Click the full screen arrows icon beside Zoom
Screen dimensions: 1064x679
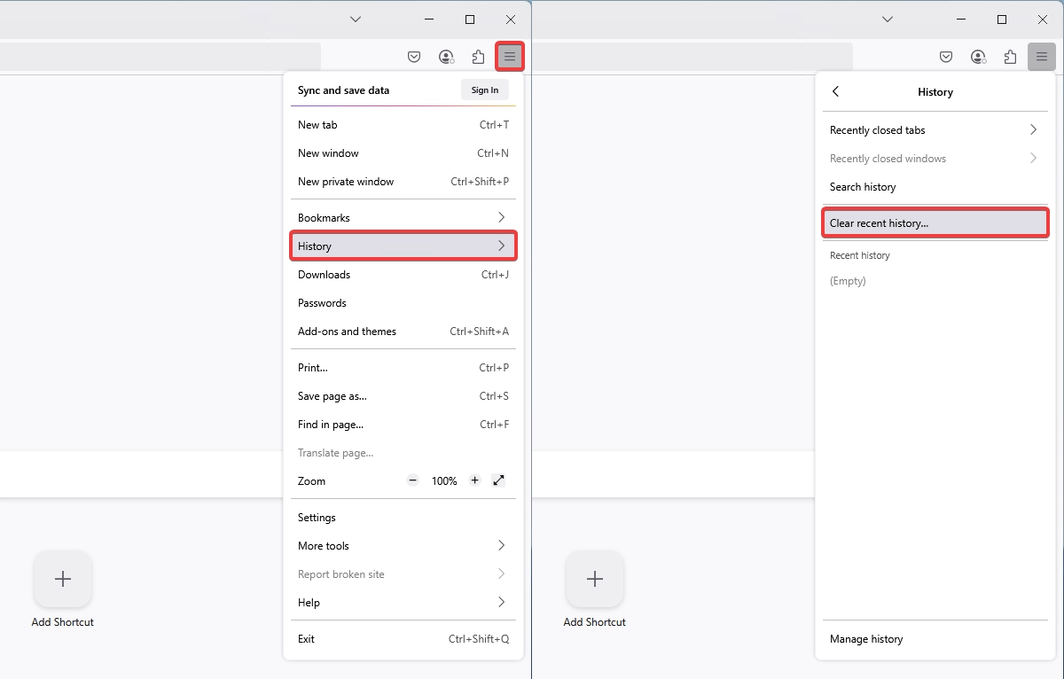[x=498, y=480]
